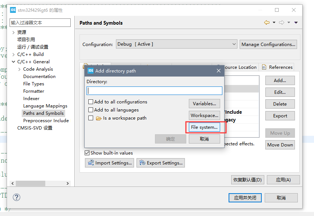
Task: Click the IDE icon in the main title bar
Action: tap(13, 10)
